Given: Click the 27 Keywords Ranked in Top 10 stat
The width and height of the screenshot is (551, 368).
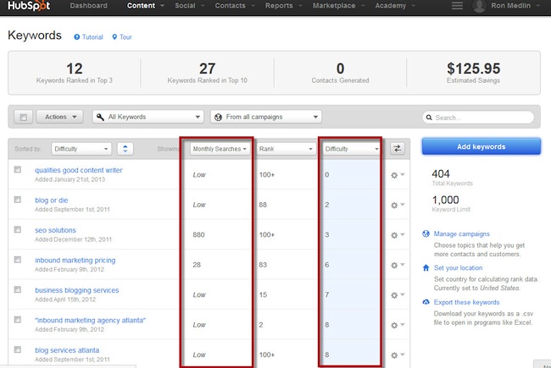Looking at the screenshot, I should click(208, 73).
